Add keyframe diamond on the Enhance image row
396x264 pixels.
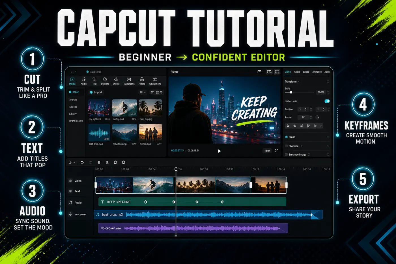(x=328, y=155)
